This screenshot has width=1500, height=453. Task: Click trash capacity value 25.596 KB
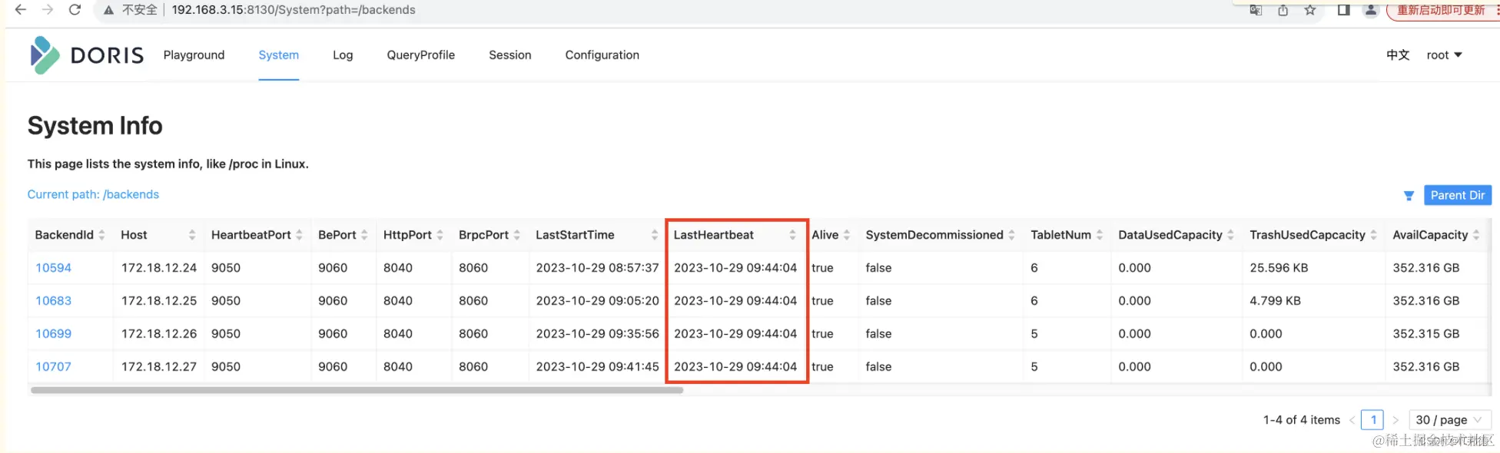point(1279,268)
